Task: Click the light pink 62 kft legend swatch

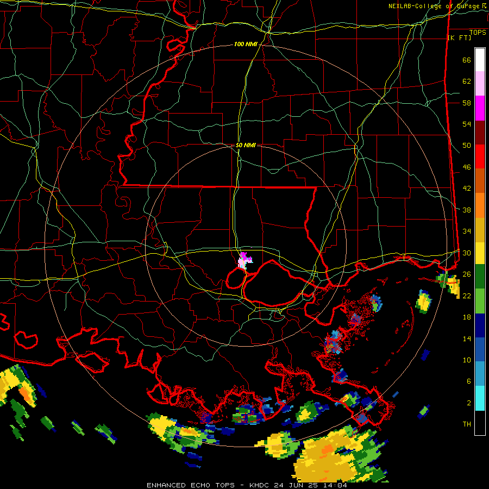Action: (480, 83)
